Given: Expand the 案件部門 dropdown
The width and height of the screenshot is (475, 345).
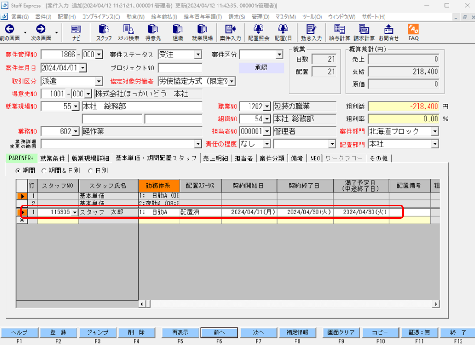Looking at the screenshot, I should pyautogui.click(x=434, y=131).
